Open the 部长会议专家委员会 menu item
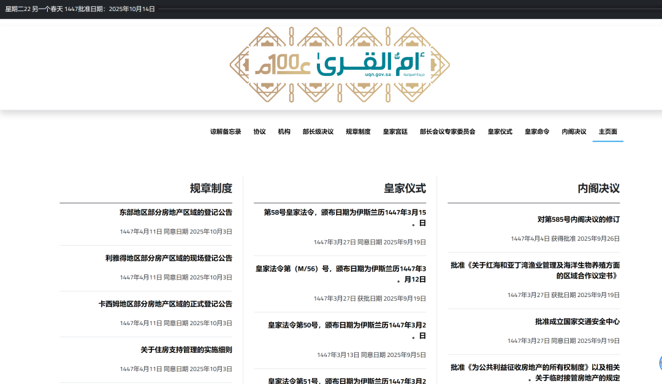 [447, 132]
